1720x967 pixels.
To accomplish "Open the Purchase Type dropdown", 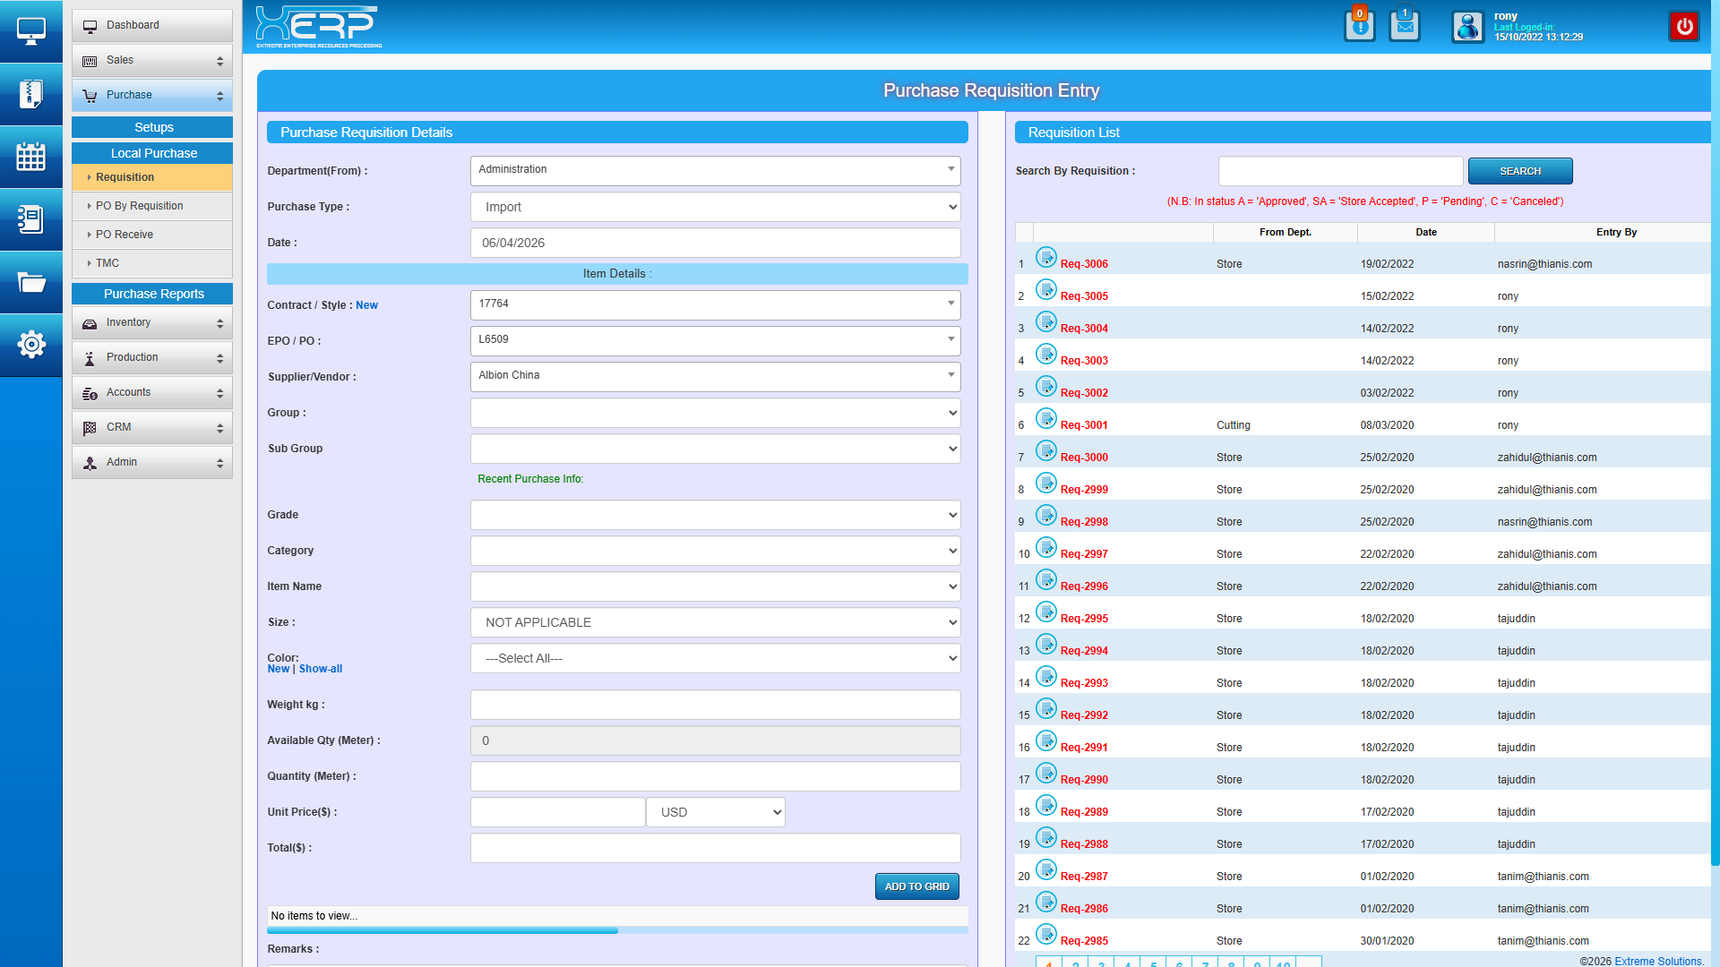I will [x=715, y=207].
